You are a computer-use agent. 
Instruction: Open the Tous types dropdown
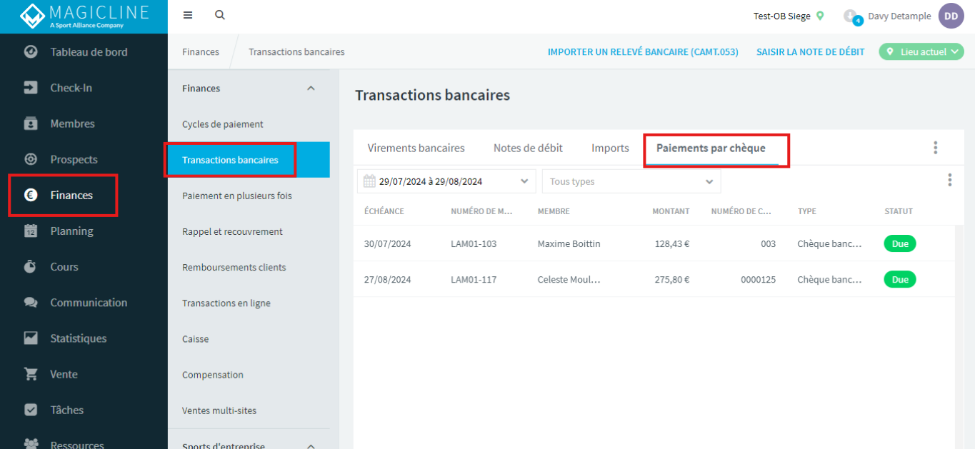tap(631, 181)
